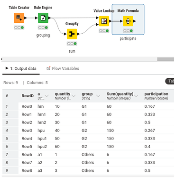175x178 pixels.
Task: Open the column 'a' header dropdown
Action: coord(46,96)
